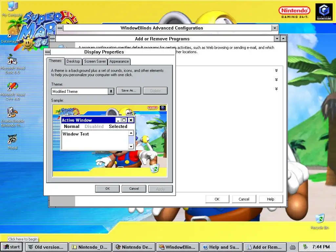Screen dimensions: 336x252
Task: Switch to the Desktop tab
Action: [x=73, y=61]
